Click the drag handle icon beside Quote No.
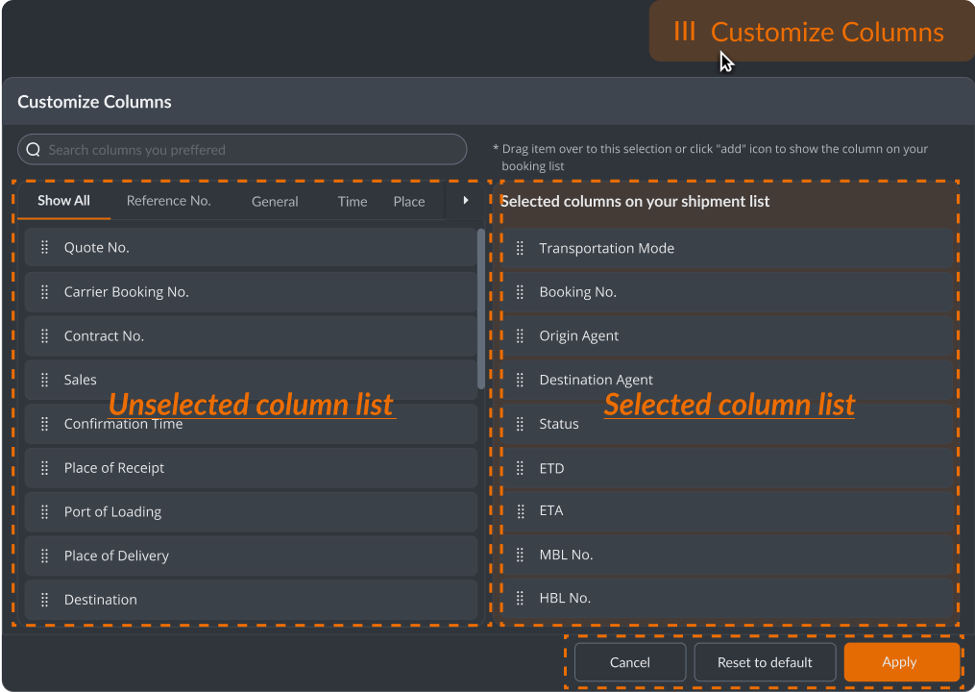Image resolution: width=975 pixels, height=692 pixels. 44,248
